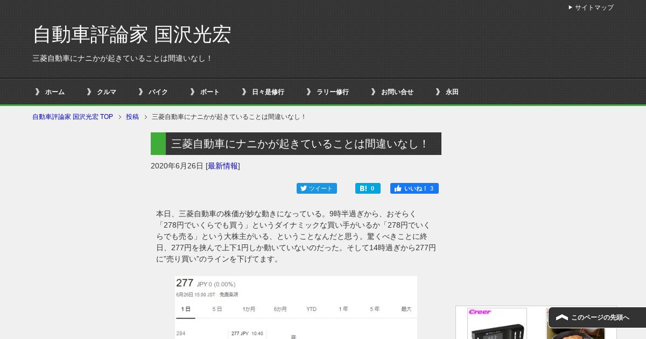Click the Creer product ad thumbnail
This screenshot has width=646, height=339.
coord(497,323)
